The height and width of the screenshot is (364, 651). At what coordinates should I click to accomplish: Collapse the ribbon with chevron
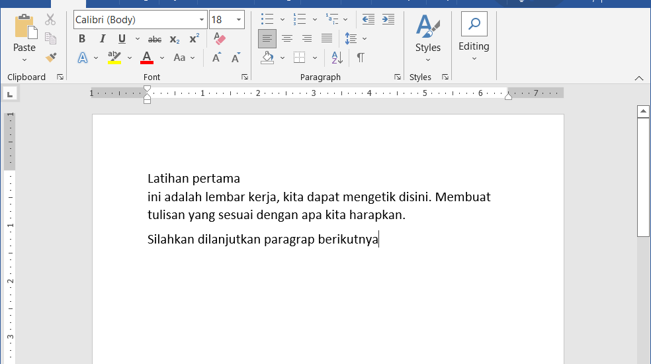pos(639,78)
